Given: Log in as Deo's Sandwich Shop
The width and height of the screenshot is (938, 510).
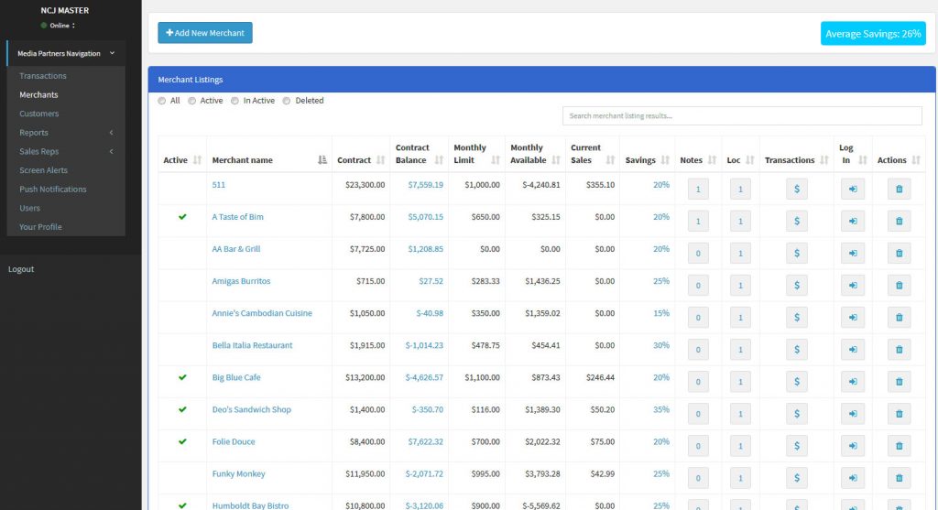Looking at the screenshot, I should coord(853,414).
